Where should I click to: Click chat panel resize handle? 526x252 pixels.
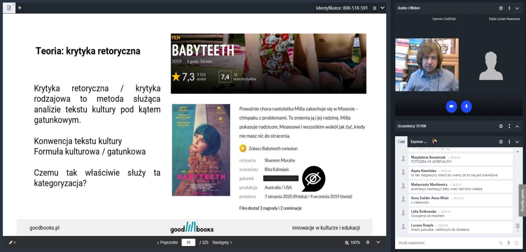(x=509, y=142)
